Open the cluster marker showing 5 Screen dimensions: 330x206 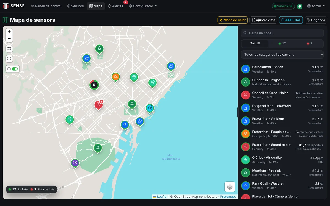click(94, 85)
